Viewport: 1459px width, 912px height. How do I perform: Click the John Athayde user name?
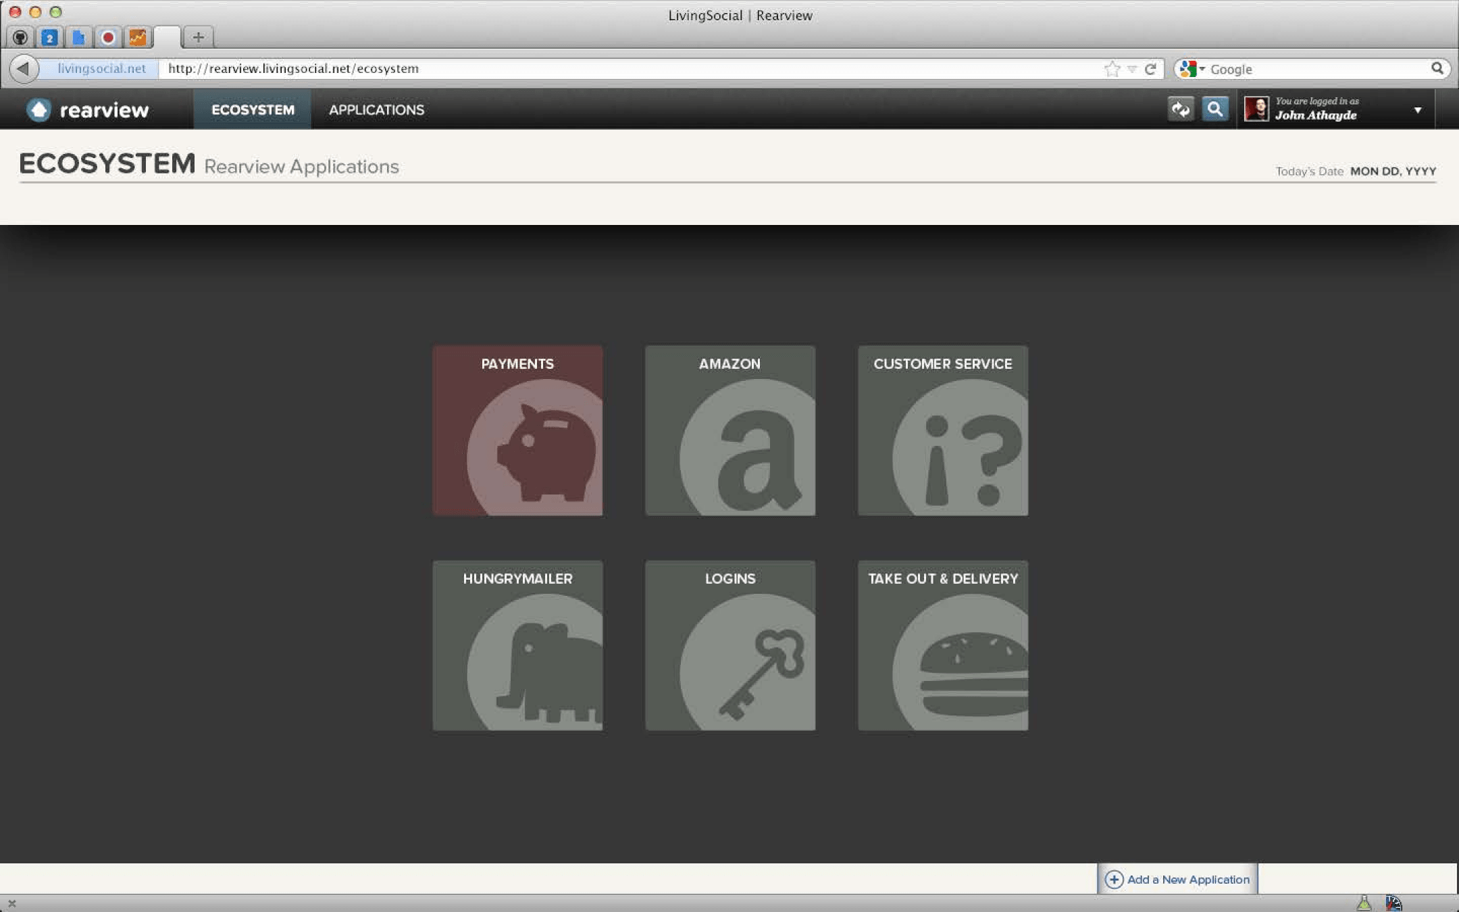tap(1315, 116)
